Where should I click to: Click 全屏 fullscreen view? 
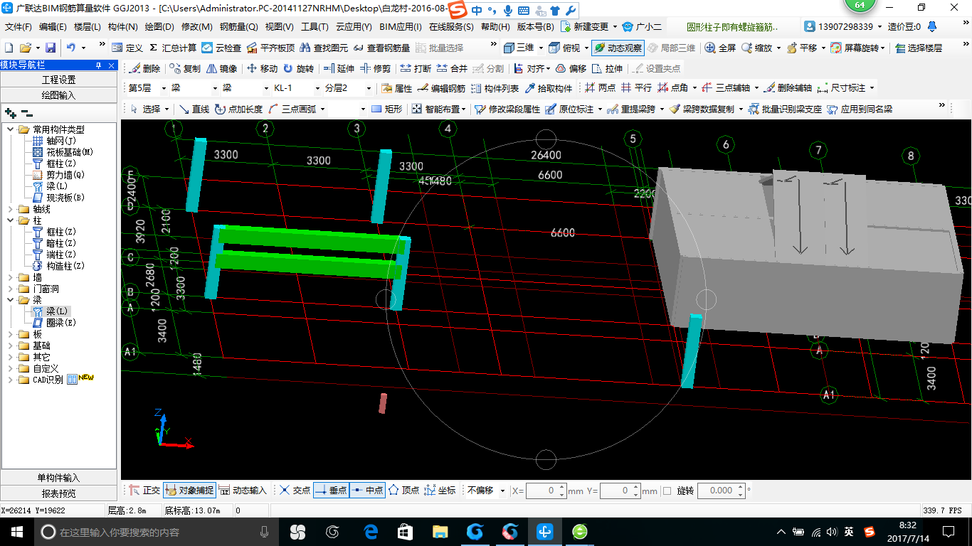click(720, 48)
